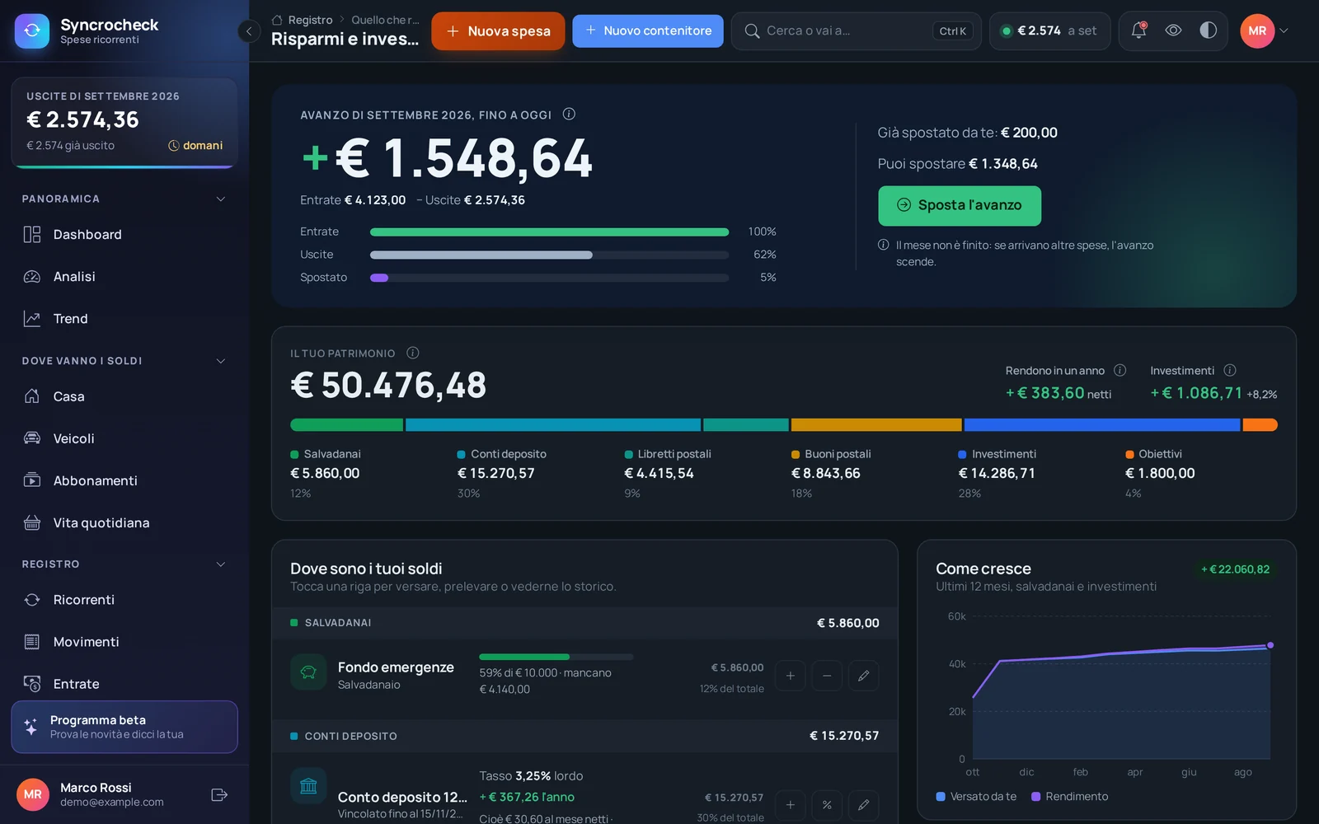Screen dimensions: 1319x824
Task: Click the green Salvadanai segment of patrimonio bar
Action: click(x=346, y=425)
